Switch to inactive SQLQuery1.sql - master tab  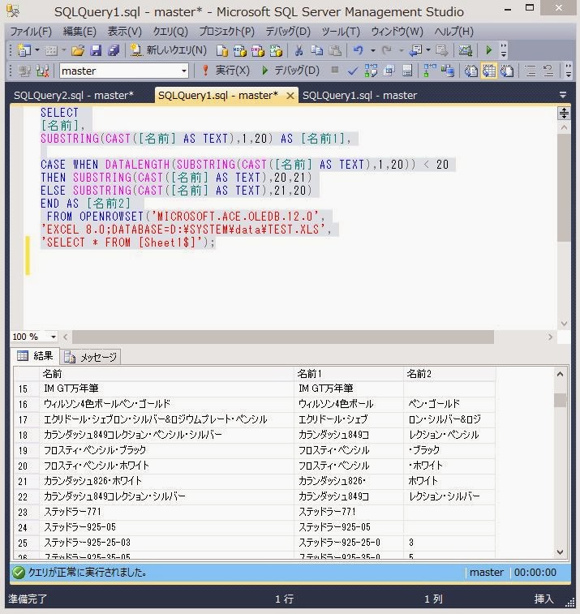point(359,95)
